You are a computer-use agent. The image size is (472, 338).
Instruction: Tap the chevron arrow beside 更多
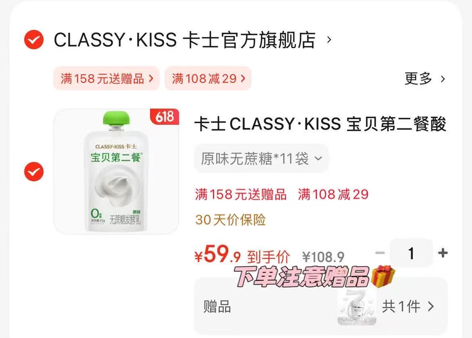(443, 79)
